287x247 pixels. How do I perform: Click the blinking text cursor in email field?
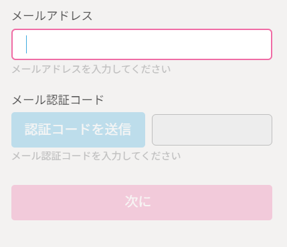(26, 44)
